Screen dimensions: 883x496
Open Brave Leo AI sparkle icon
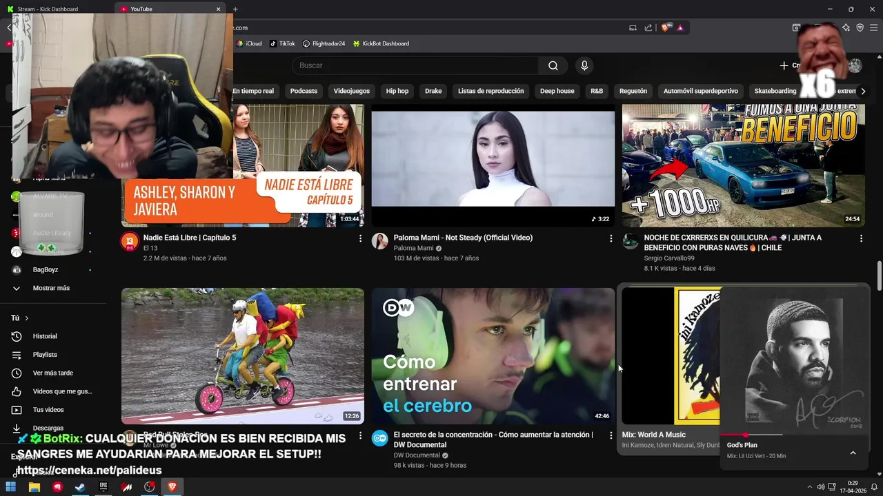click(846, 28)
